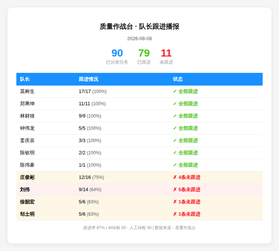The image size is (279, 251).
Task: Click 5/6 (83%) in 邹土明 row
Action: [x=89, y=214]
